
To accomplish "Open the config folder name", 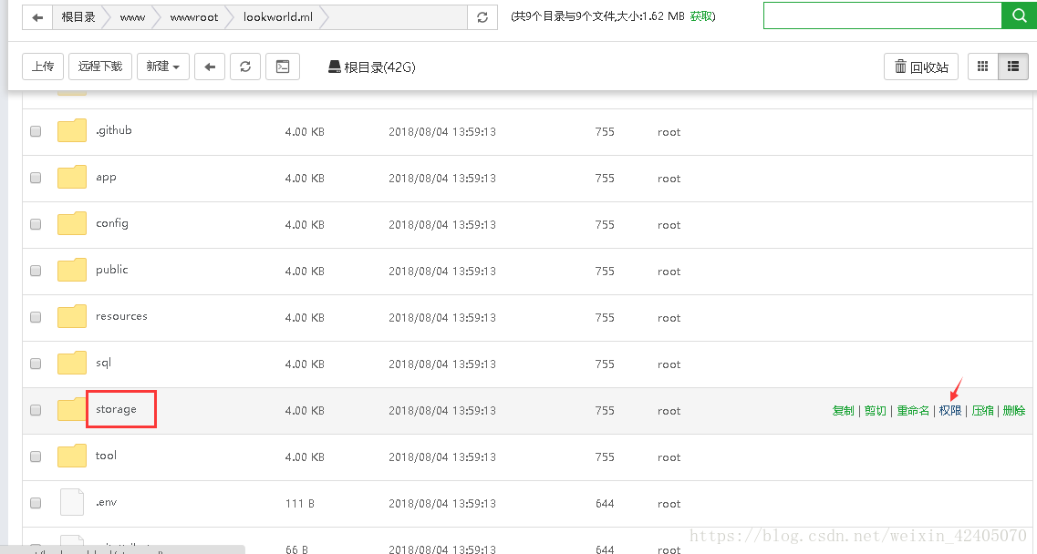I will coord(112,223).
